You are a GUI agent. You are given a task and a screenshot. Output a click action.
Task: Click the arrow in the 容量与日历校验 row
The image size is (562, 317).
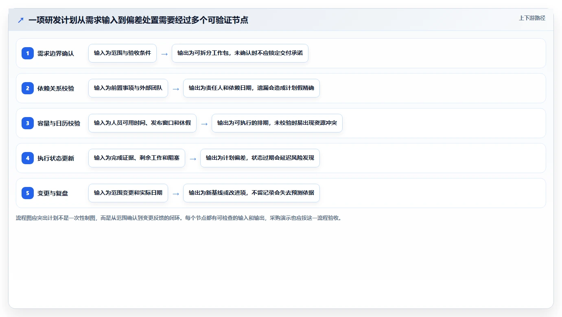(204, 124)
